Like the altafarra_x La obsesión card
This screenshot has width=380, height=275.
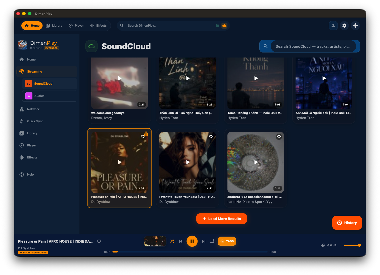click(x=279, y=137)
